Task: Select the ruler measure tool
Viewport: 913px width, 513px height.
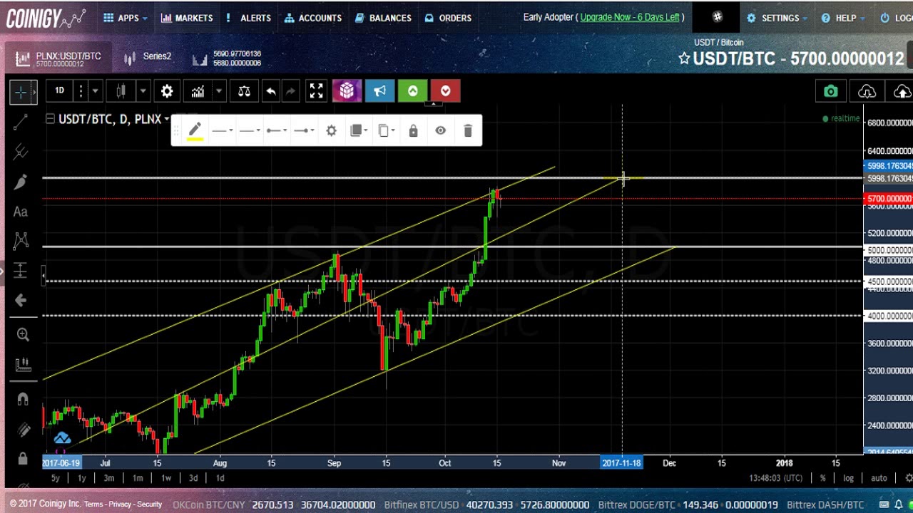Action: (x=22, y=365)
